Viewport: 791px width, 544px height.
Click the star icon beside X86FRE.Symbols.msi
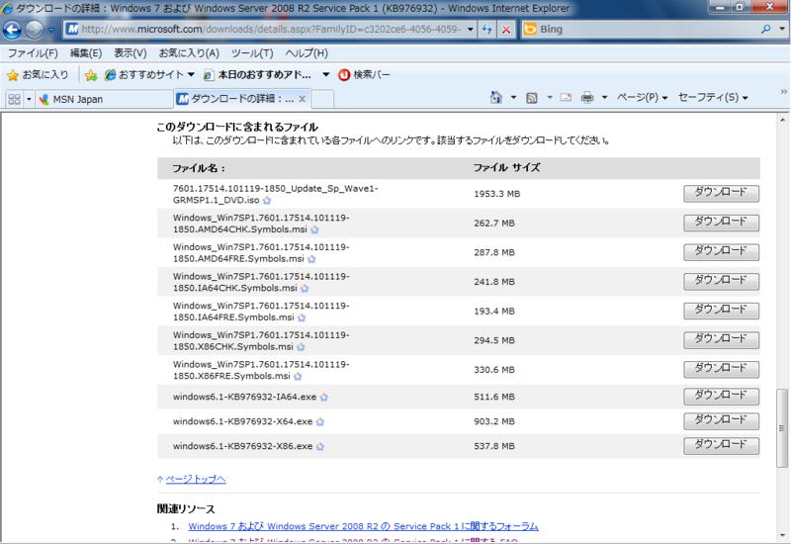tap(298, 376)
